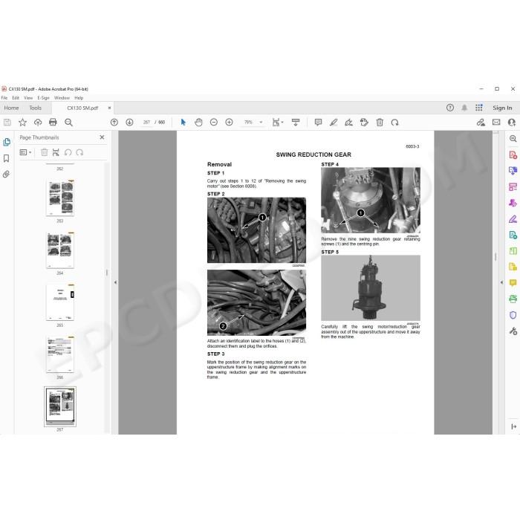Go to the next page arrow
This screenshot has width=520, height=520.
tap(130, 123)
